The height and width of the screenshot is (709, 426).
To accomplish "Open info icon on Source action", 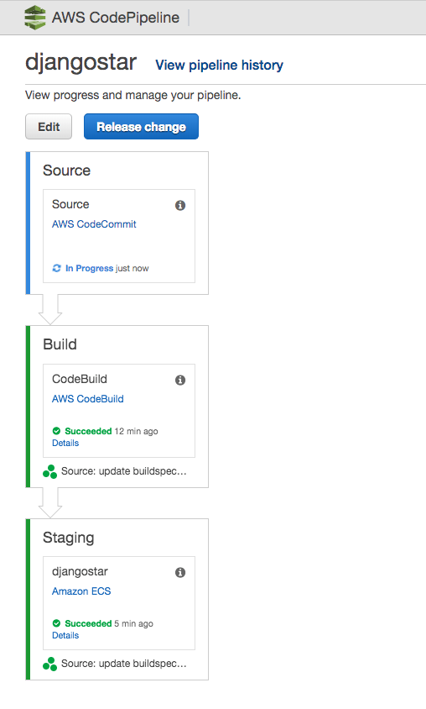I will point(180,205).
